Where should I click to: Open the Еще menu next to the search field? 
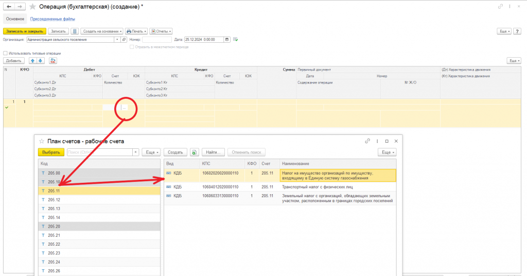(x=151, y=152)
